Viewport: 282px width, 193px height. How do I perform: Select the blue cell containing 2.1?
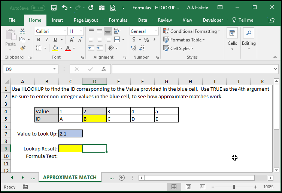(71, 134)
